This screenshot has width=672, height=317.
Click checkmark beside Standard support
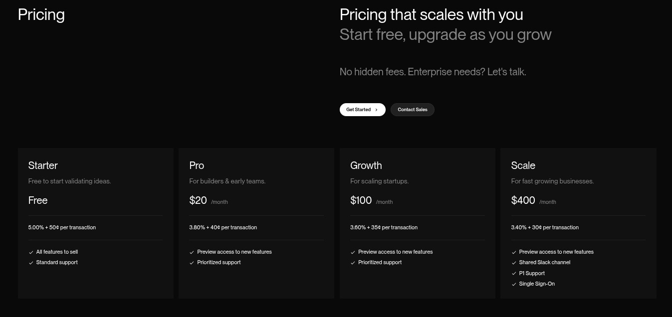[31, 263]
